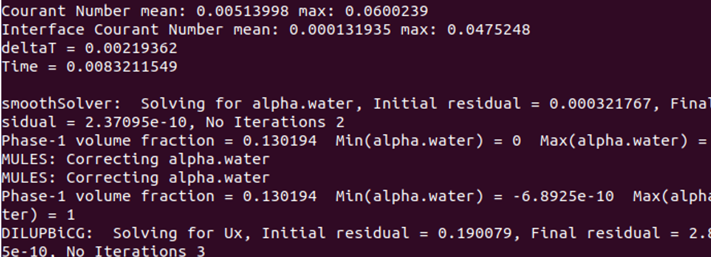Click the "Interface" word on the second line
The image size is (711, 257).
click(x=43, y=29)
